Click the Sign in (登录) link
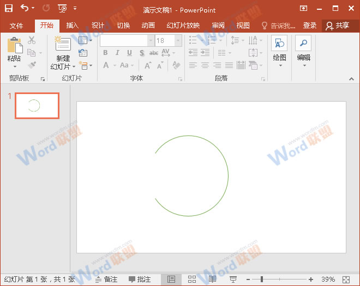The height and width of the screenshot is (286, 360). coord(309,26)
